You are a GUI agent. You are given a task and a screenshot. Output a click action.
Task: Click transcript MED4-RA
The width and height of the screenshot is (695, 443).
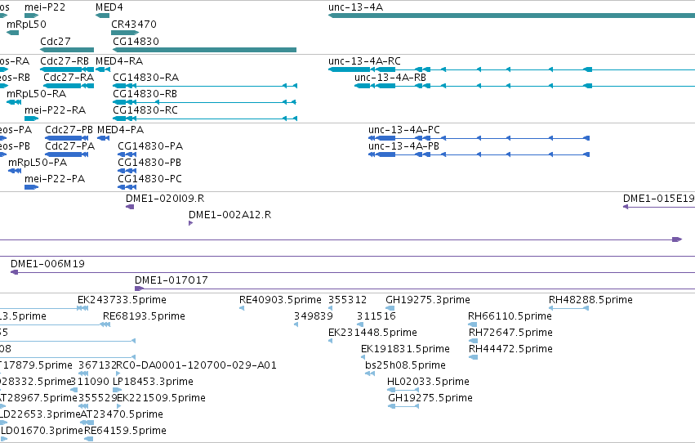(x=103, y=69)
